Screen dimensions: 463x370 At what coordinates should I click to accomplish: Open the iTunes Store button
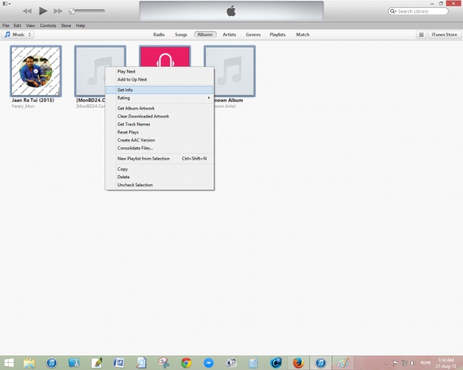coord(444,35)
